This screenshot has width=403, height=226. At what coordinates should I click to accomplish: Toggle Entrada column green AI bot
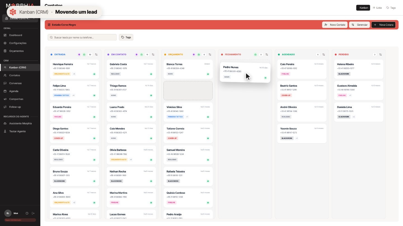(84, 55)
